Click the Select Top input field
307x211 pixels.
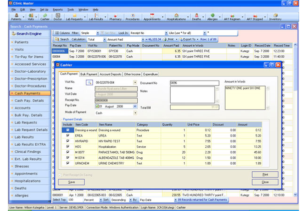(x=75, y=200)
